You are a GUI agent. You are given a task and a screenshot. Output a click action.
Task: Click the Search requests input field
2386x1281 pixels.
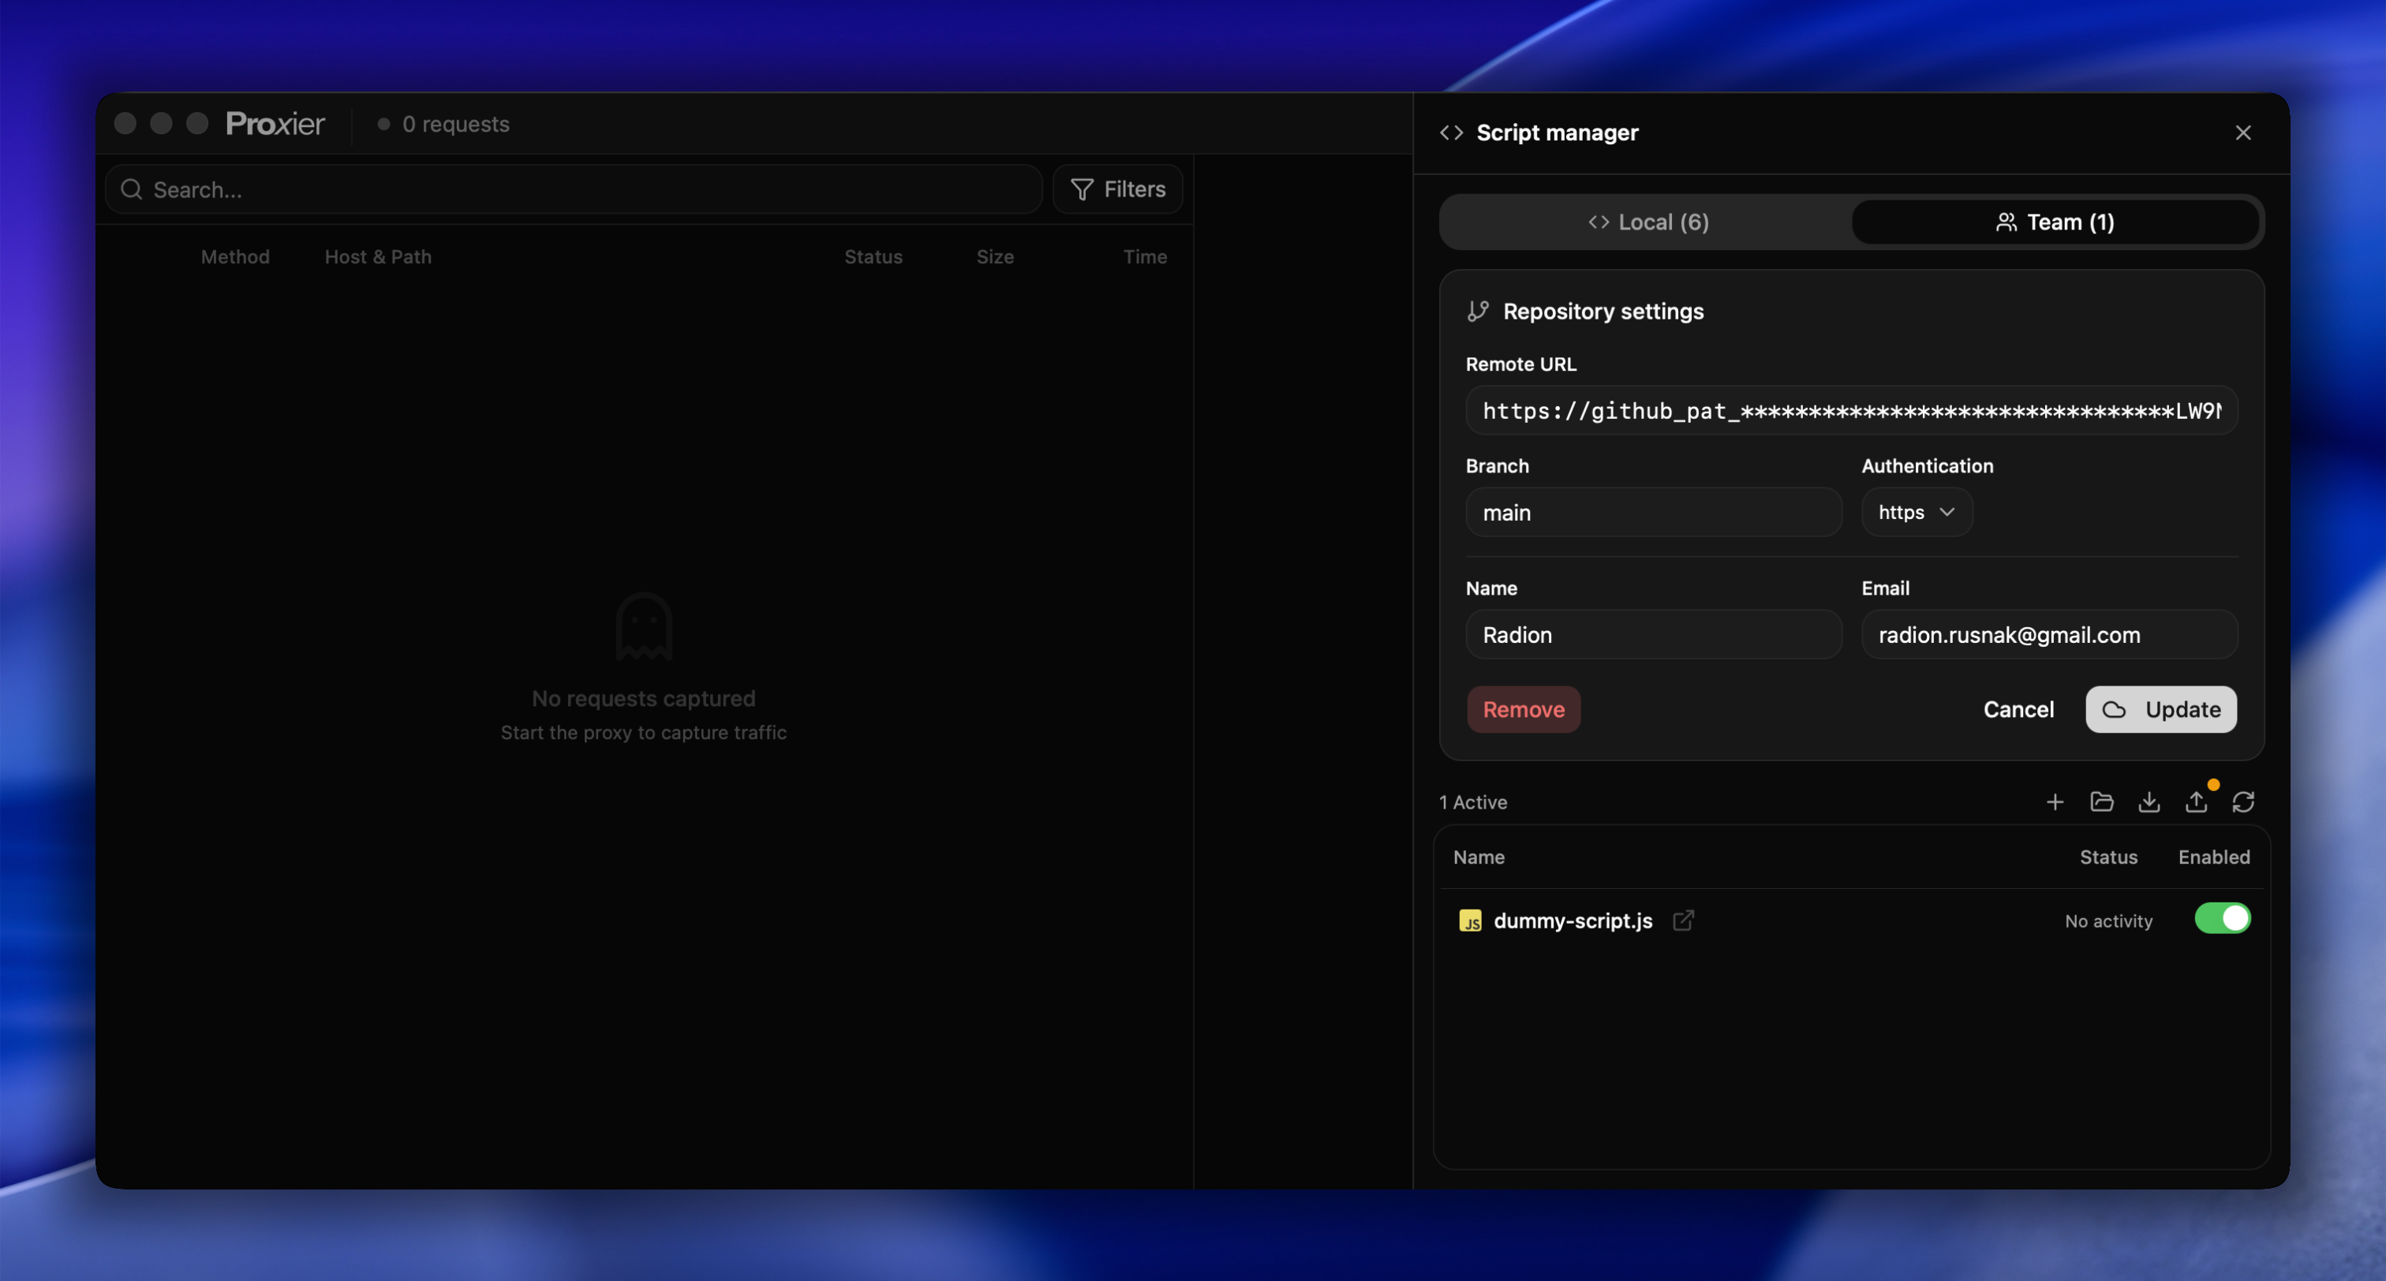tap(574, 189)
